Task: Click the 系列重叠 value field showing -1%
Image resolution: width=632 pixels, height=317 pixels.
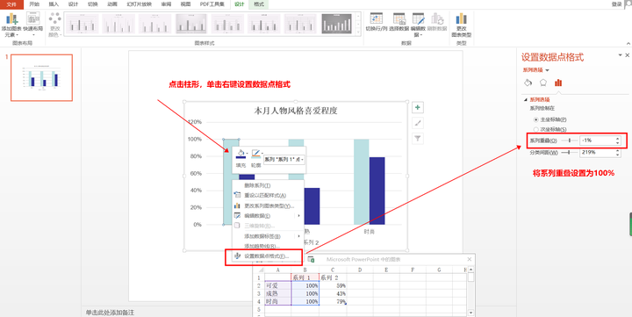Action: tap(598, 140)
